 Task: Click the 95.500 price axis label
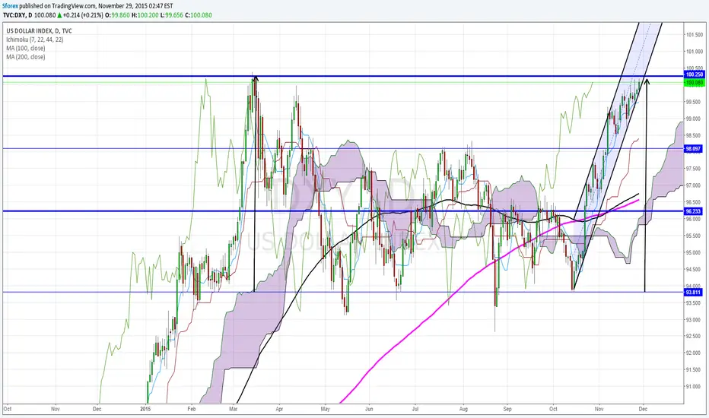694,236
